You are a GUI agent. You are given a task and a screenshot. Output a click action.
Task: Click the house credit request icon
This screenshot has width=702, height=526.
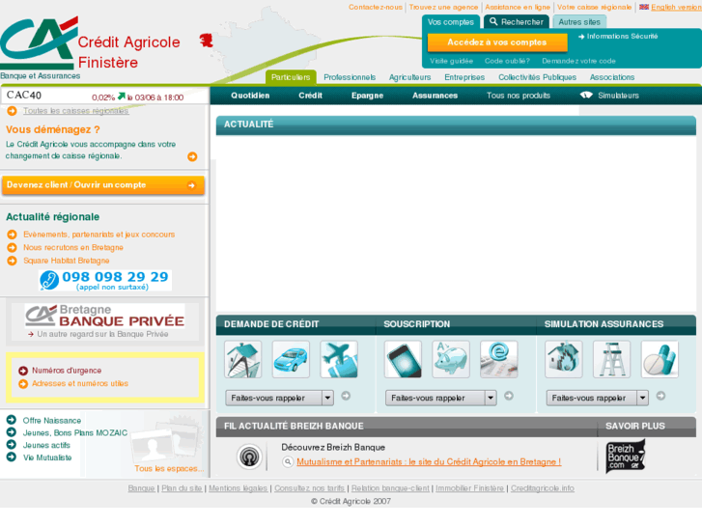(242, 359)
